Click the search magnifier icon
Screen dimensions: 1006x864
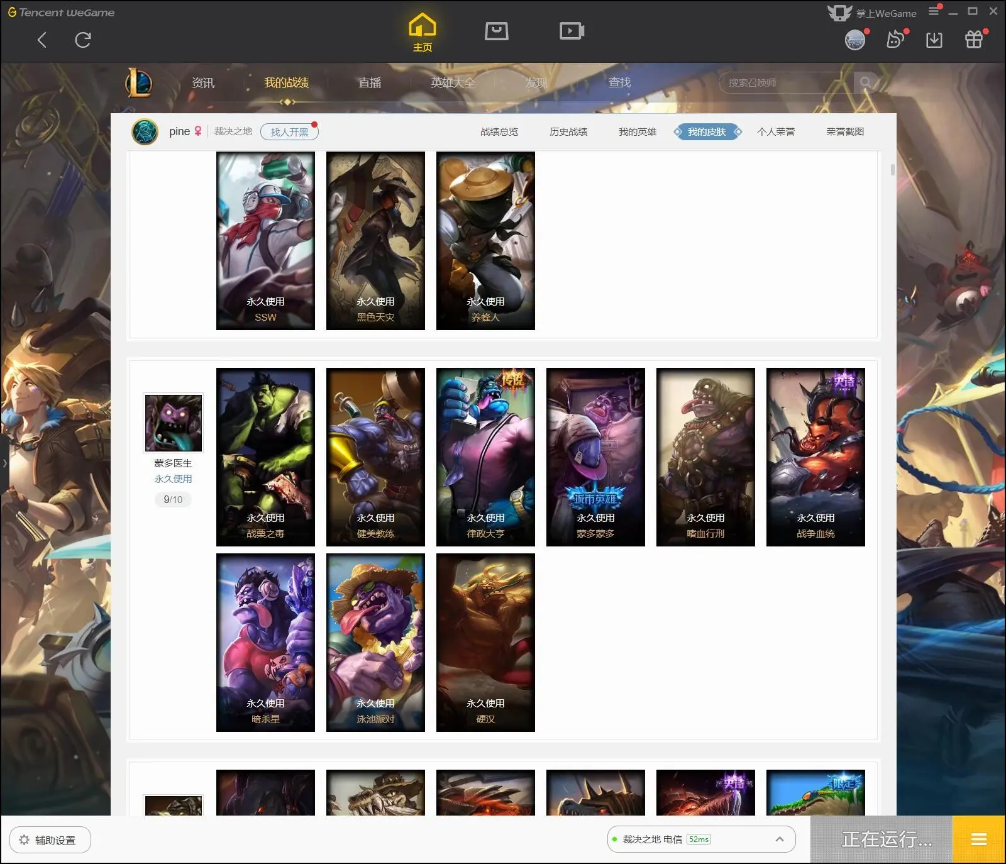865,82
